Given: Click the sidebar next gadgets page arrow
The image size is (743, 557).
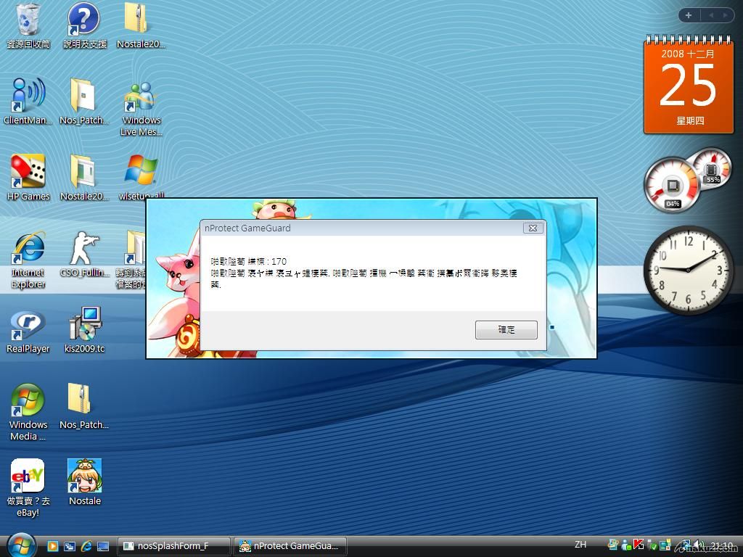Looking at the screenshot, I should (x=725, y=15).
